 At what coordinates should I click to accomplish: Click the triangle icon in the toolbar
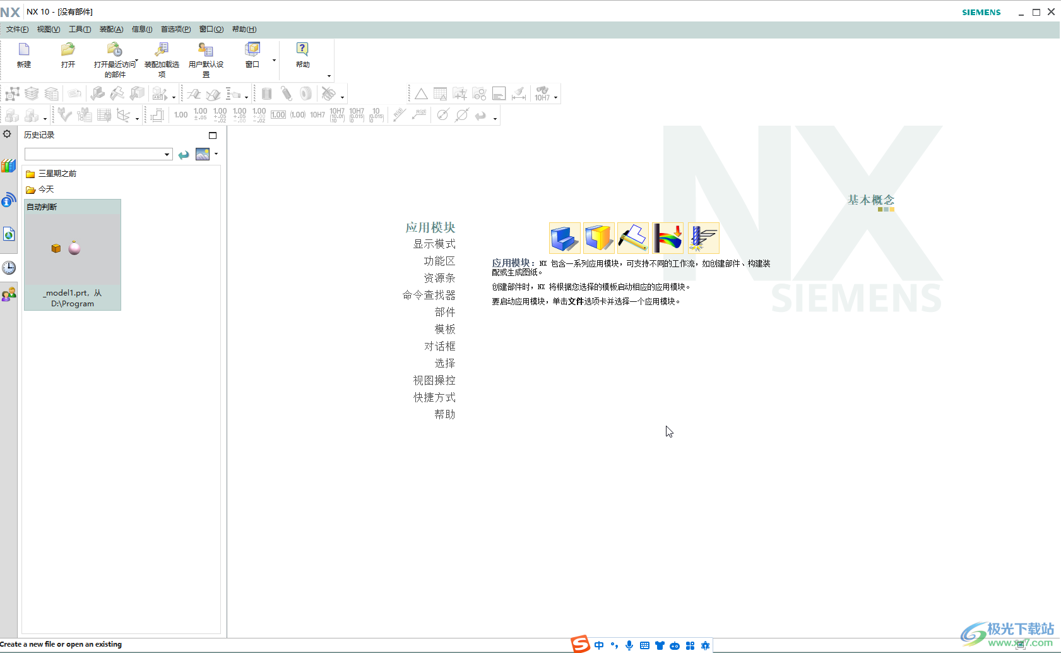coord(421,94)
